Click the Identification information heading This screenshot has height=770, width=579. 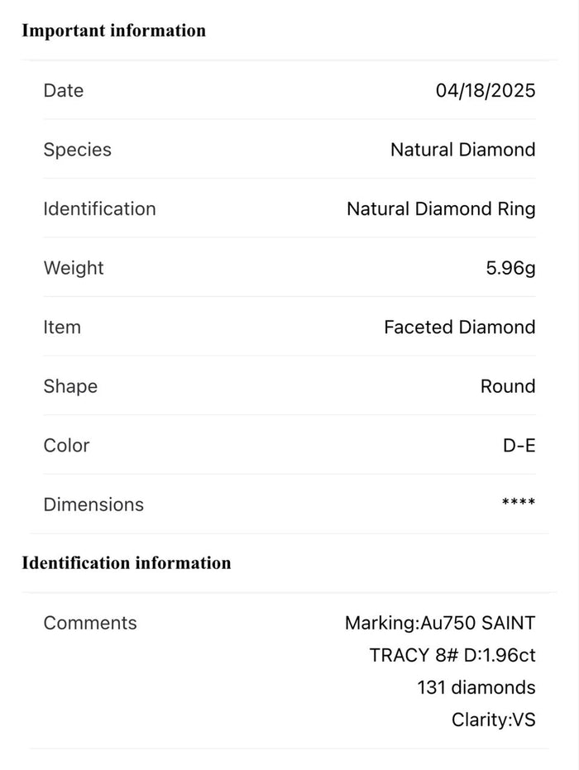tap(126, 563)
